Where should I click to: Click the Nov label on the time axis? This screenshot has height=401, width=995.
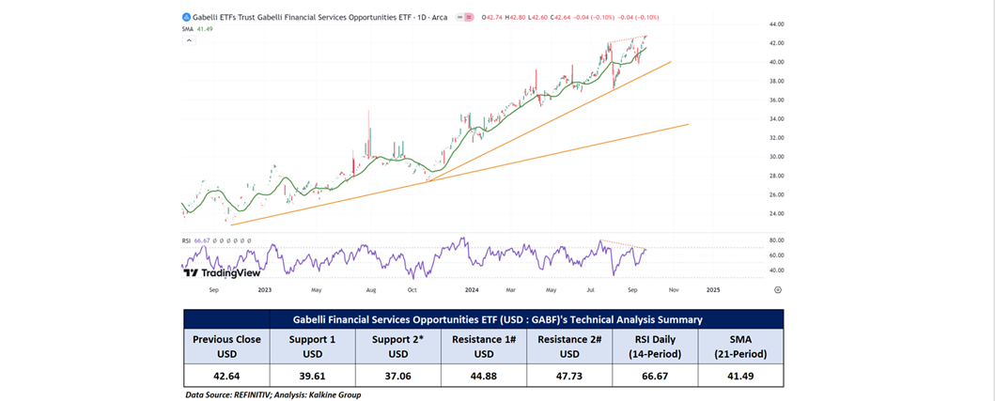point(674,289)
